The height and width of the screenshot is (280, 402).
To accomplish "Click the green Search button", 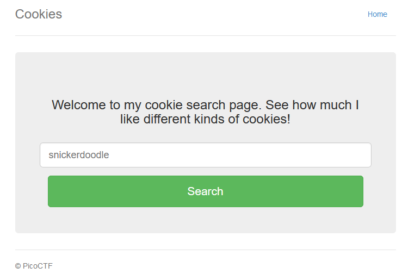I will 206,191.
